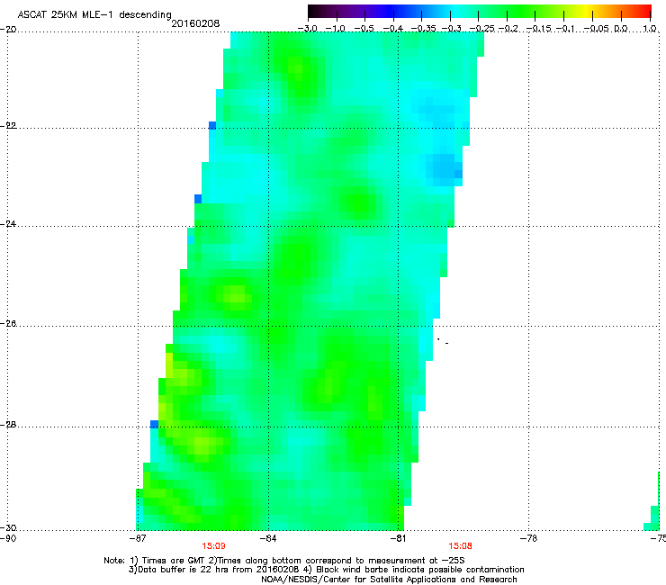Click the longitude axis label '-87'

[x=137, y=538]
